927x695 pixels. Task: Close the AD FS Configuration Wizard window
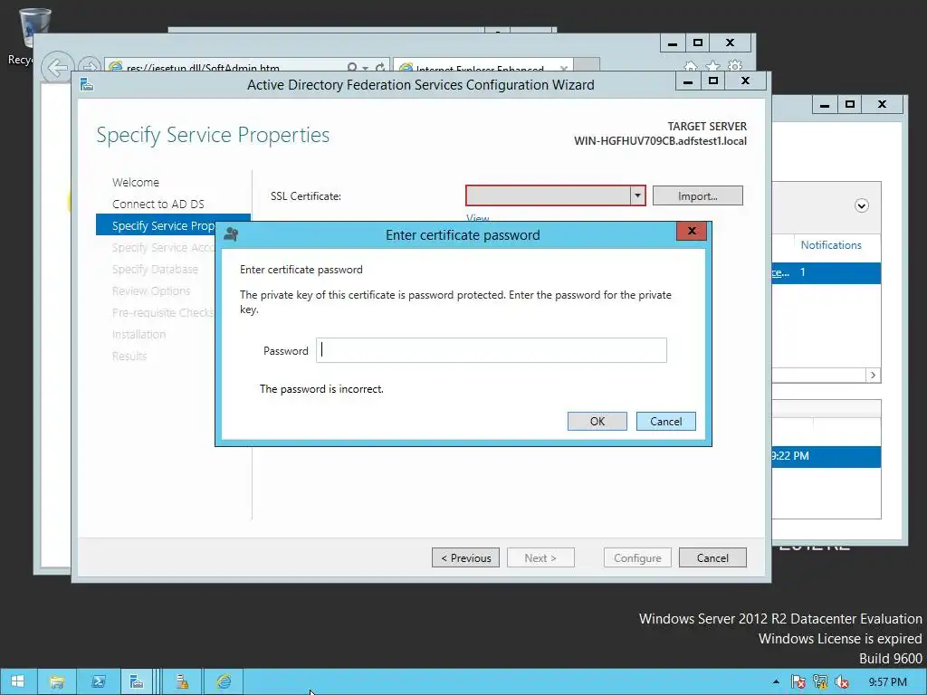pyautogui.click(x=746, y=81)
